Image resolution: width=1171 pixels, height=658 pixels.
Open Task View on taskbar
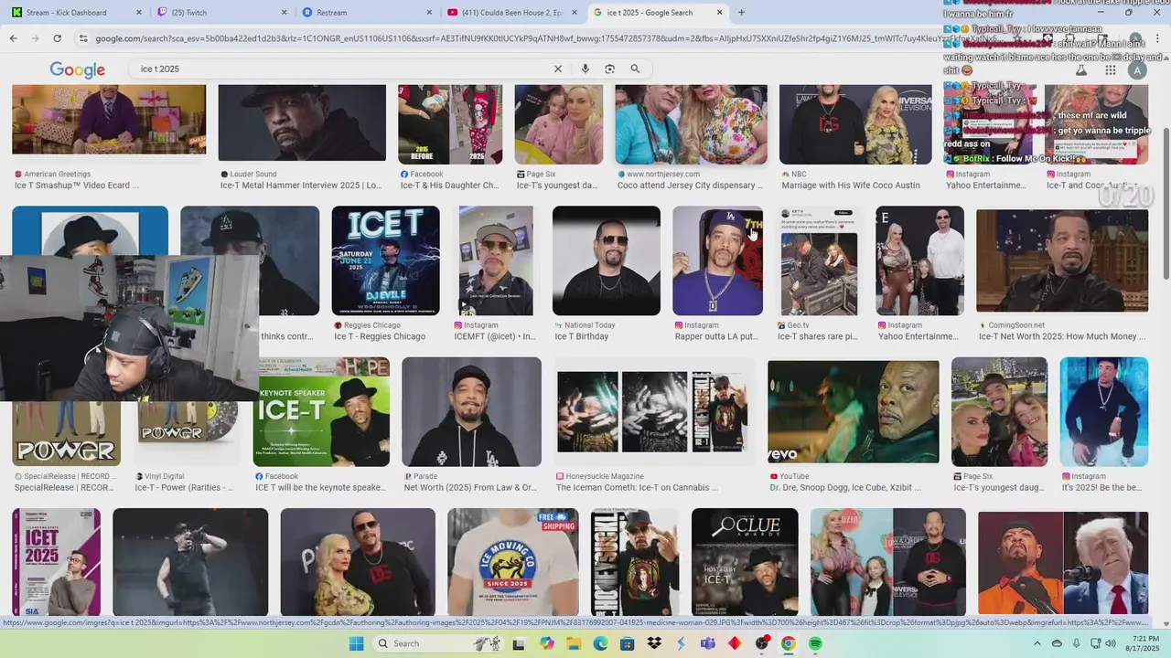[519, 643]
